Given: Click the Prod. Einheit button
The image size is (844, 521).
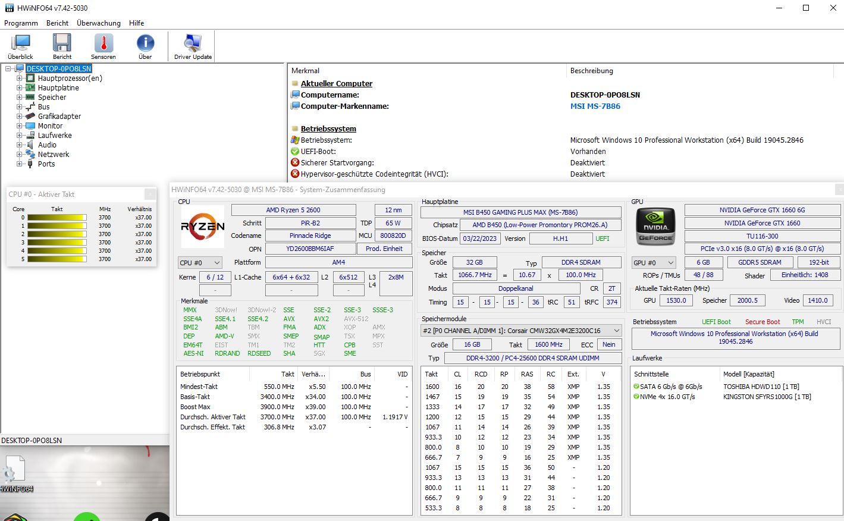Looking at the screenshot, I should click(x=384, y=249).
